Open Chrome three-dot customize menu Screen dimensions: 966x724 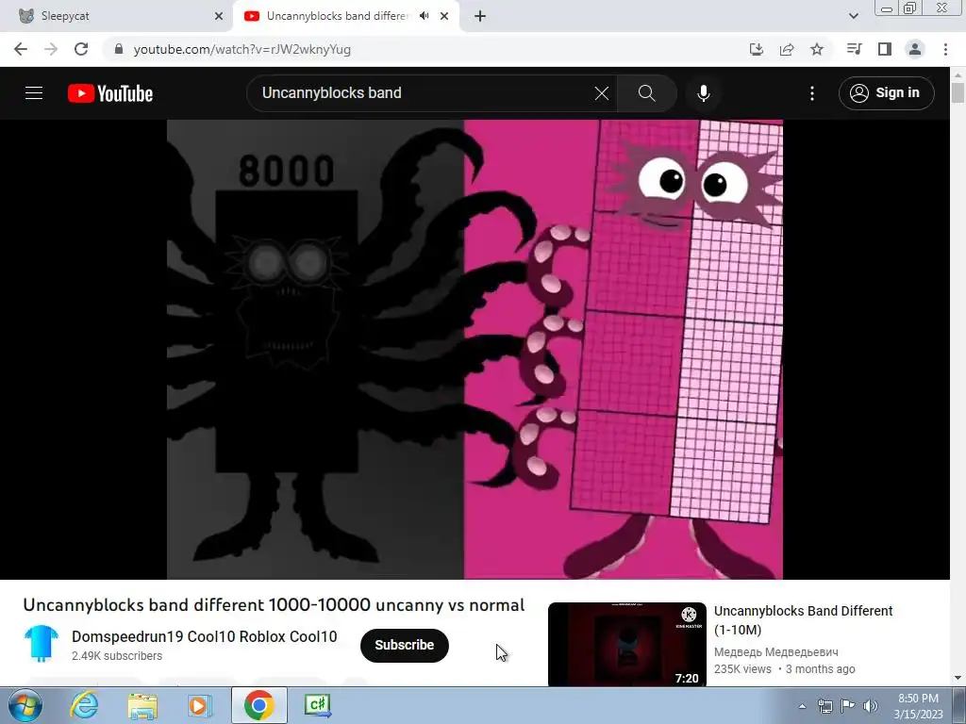point(945,49)
